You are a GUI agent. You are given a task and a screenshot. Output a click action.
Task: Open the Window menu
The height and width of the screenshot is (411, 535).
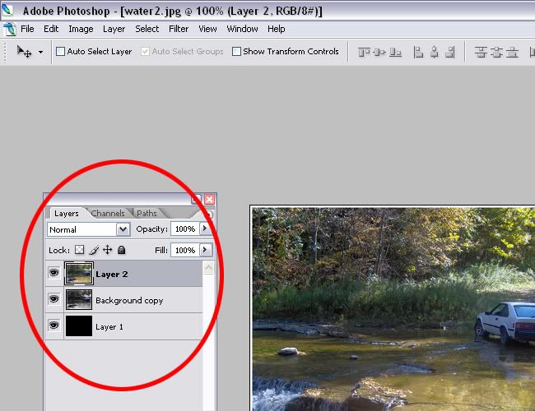coord(242,29)
